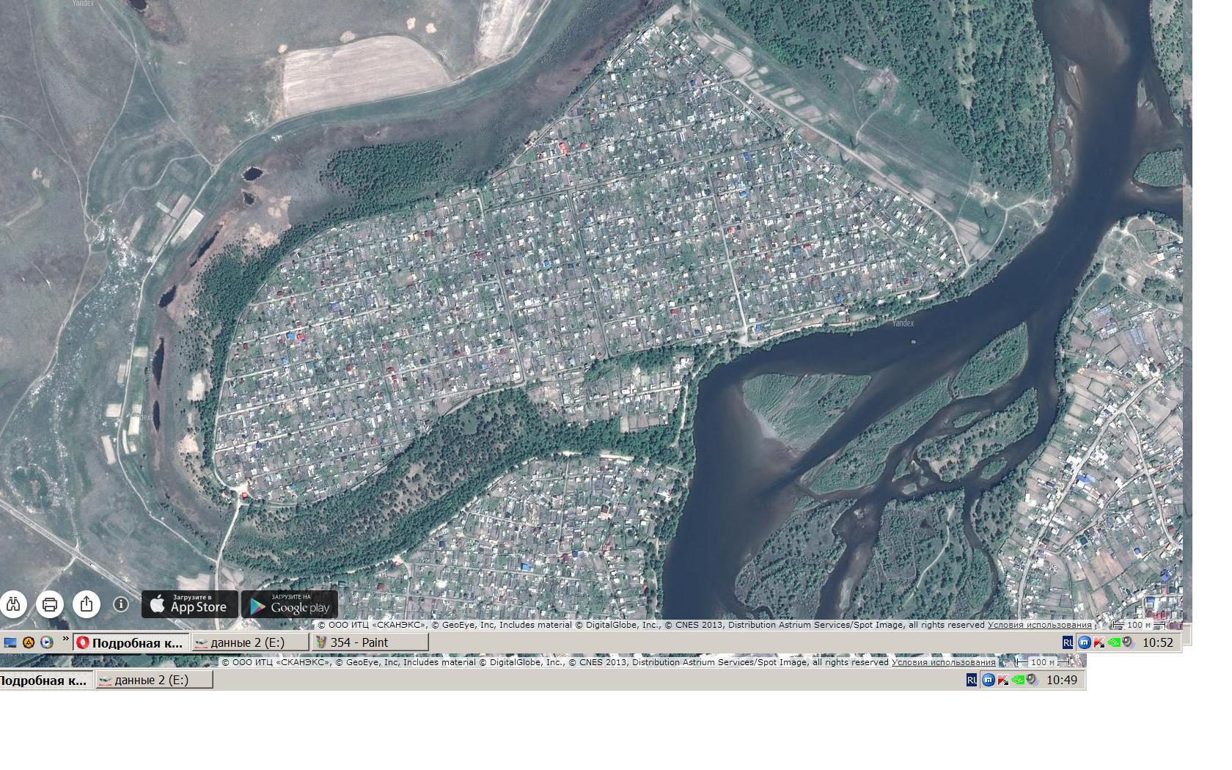Click the volume tray icon beside 10:49 clock
This screenshot has width=1232, height=770.
[1032, 680]
